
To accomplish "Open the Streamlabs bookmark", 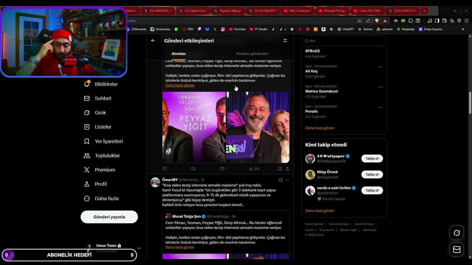I will [160, 29].
